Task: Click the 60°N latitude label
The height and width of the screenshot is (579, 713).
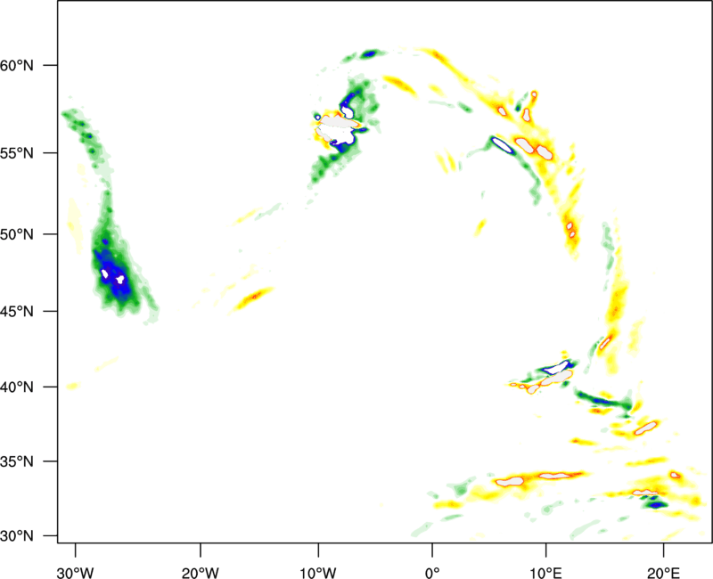Action: 17,65
